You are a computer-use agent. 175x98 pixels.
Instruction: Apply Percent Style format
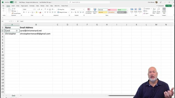point(75,12)
